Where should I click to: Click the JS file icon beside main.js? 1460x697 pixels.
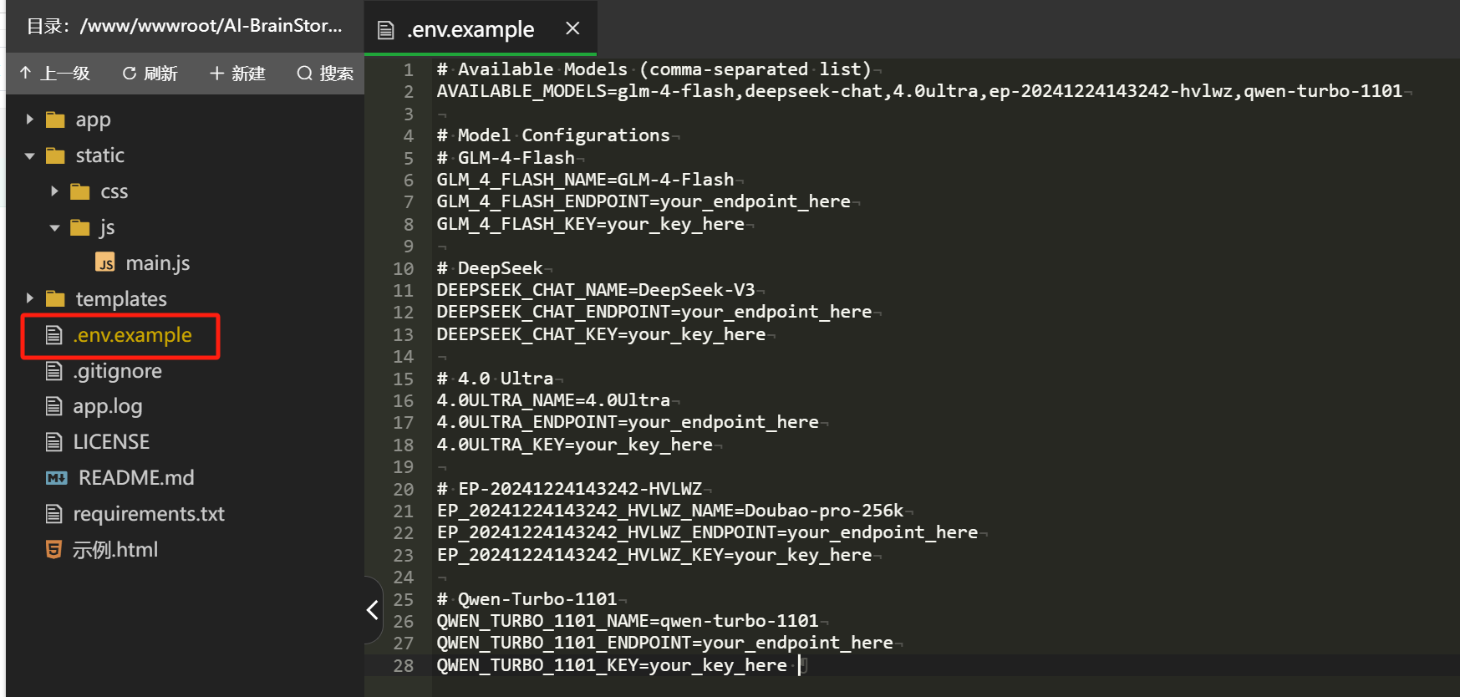pyautogui.click(x=105, y=263)
